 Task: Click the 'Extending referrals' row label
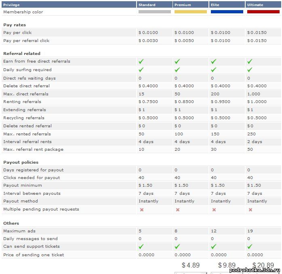coord(25,110)
